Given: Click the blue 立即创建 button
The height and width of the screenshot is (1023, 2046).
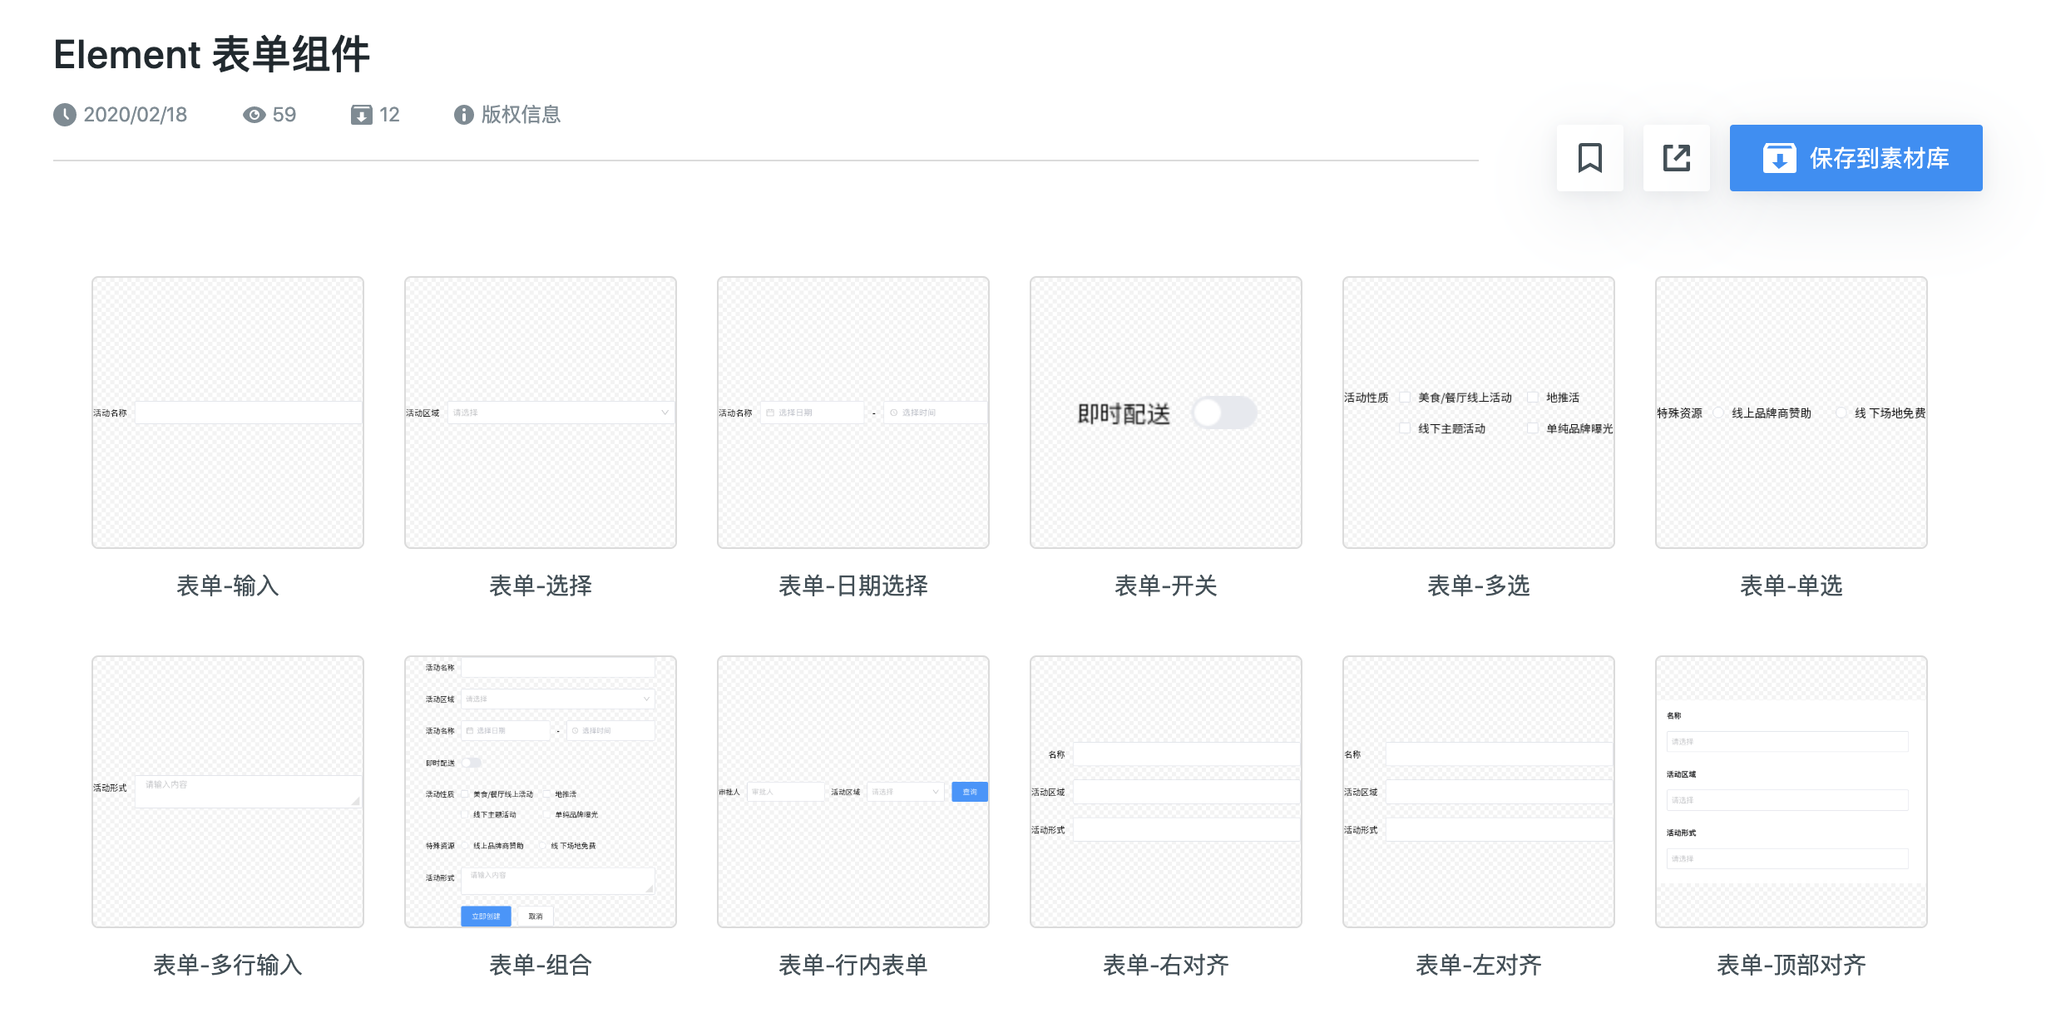Looking at the screenshot, I should [486, 916].
